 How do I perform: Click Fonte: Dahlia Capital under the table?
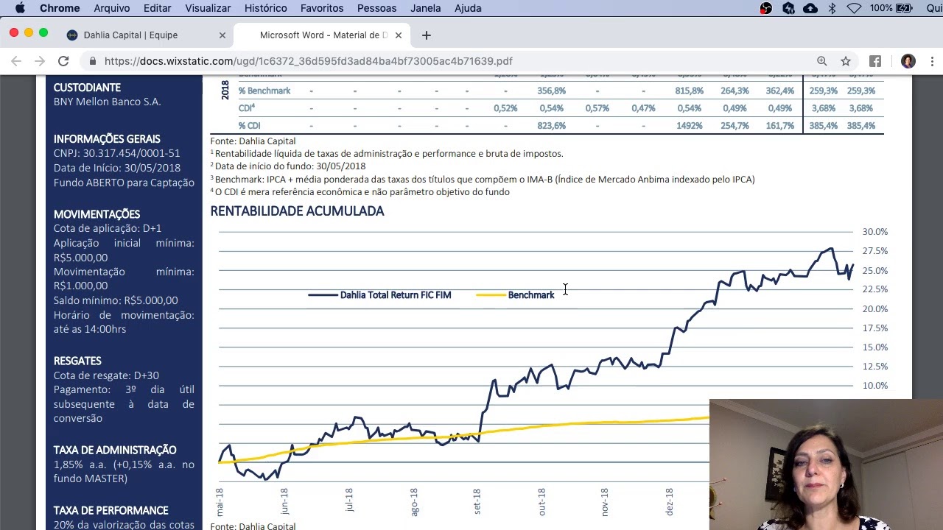pos(253,141)
